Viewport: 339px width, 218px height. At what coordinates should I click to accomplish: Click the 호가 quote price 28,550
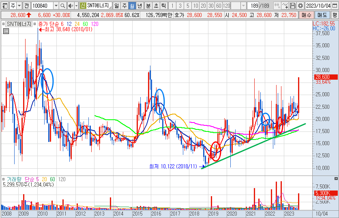pyautogui.click(x=215, y=15)
